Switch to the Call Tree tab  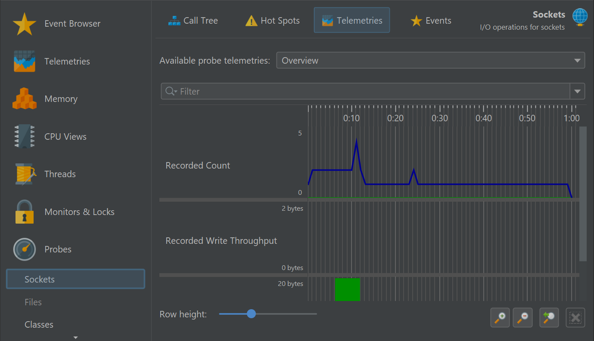193,21
